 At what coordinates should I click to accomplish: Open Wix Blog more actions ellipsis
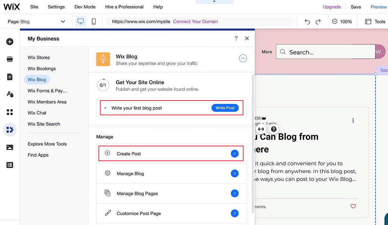tap(243, 58)
